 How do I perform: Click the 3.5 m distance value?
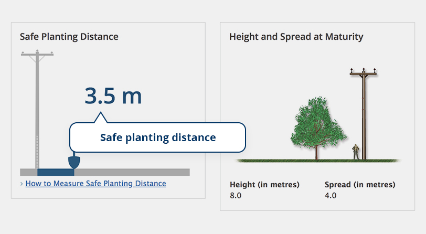(x=113, y=95)
